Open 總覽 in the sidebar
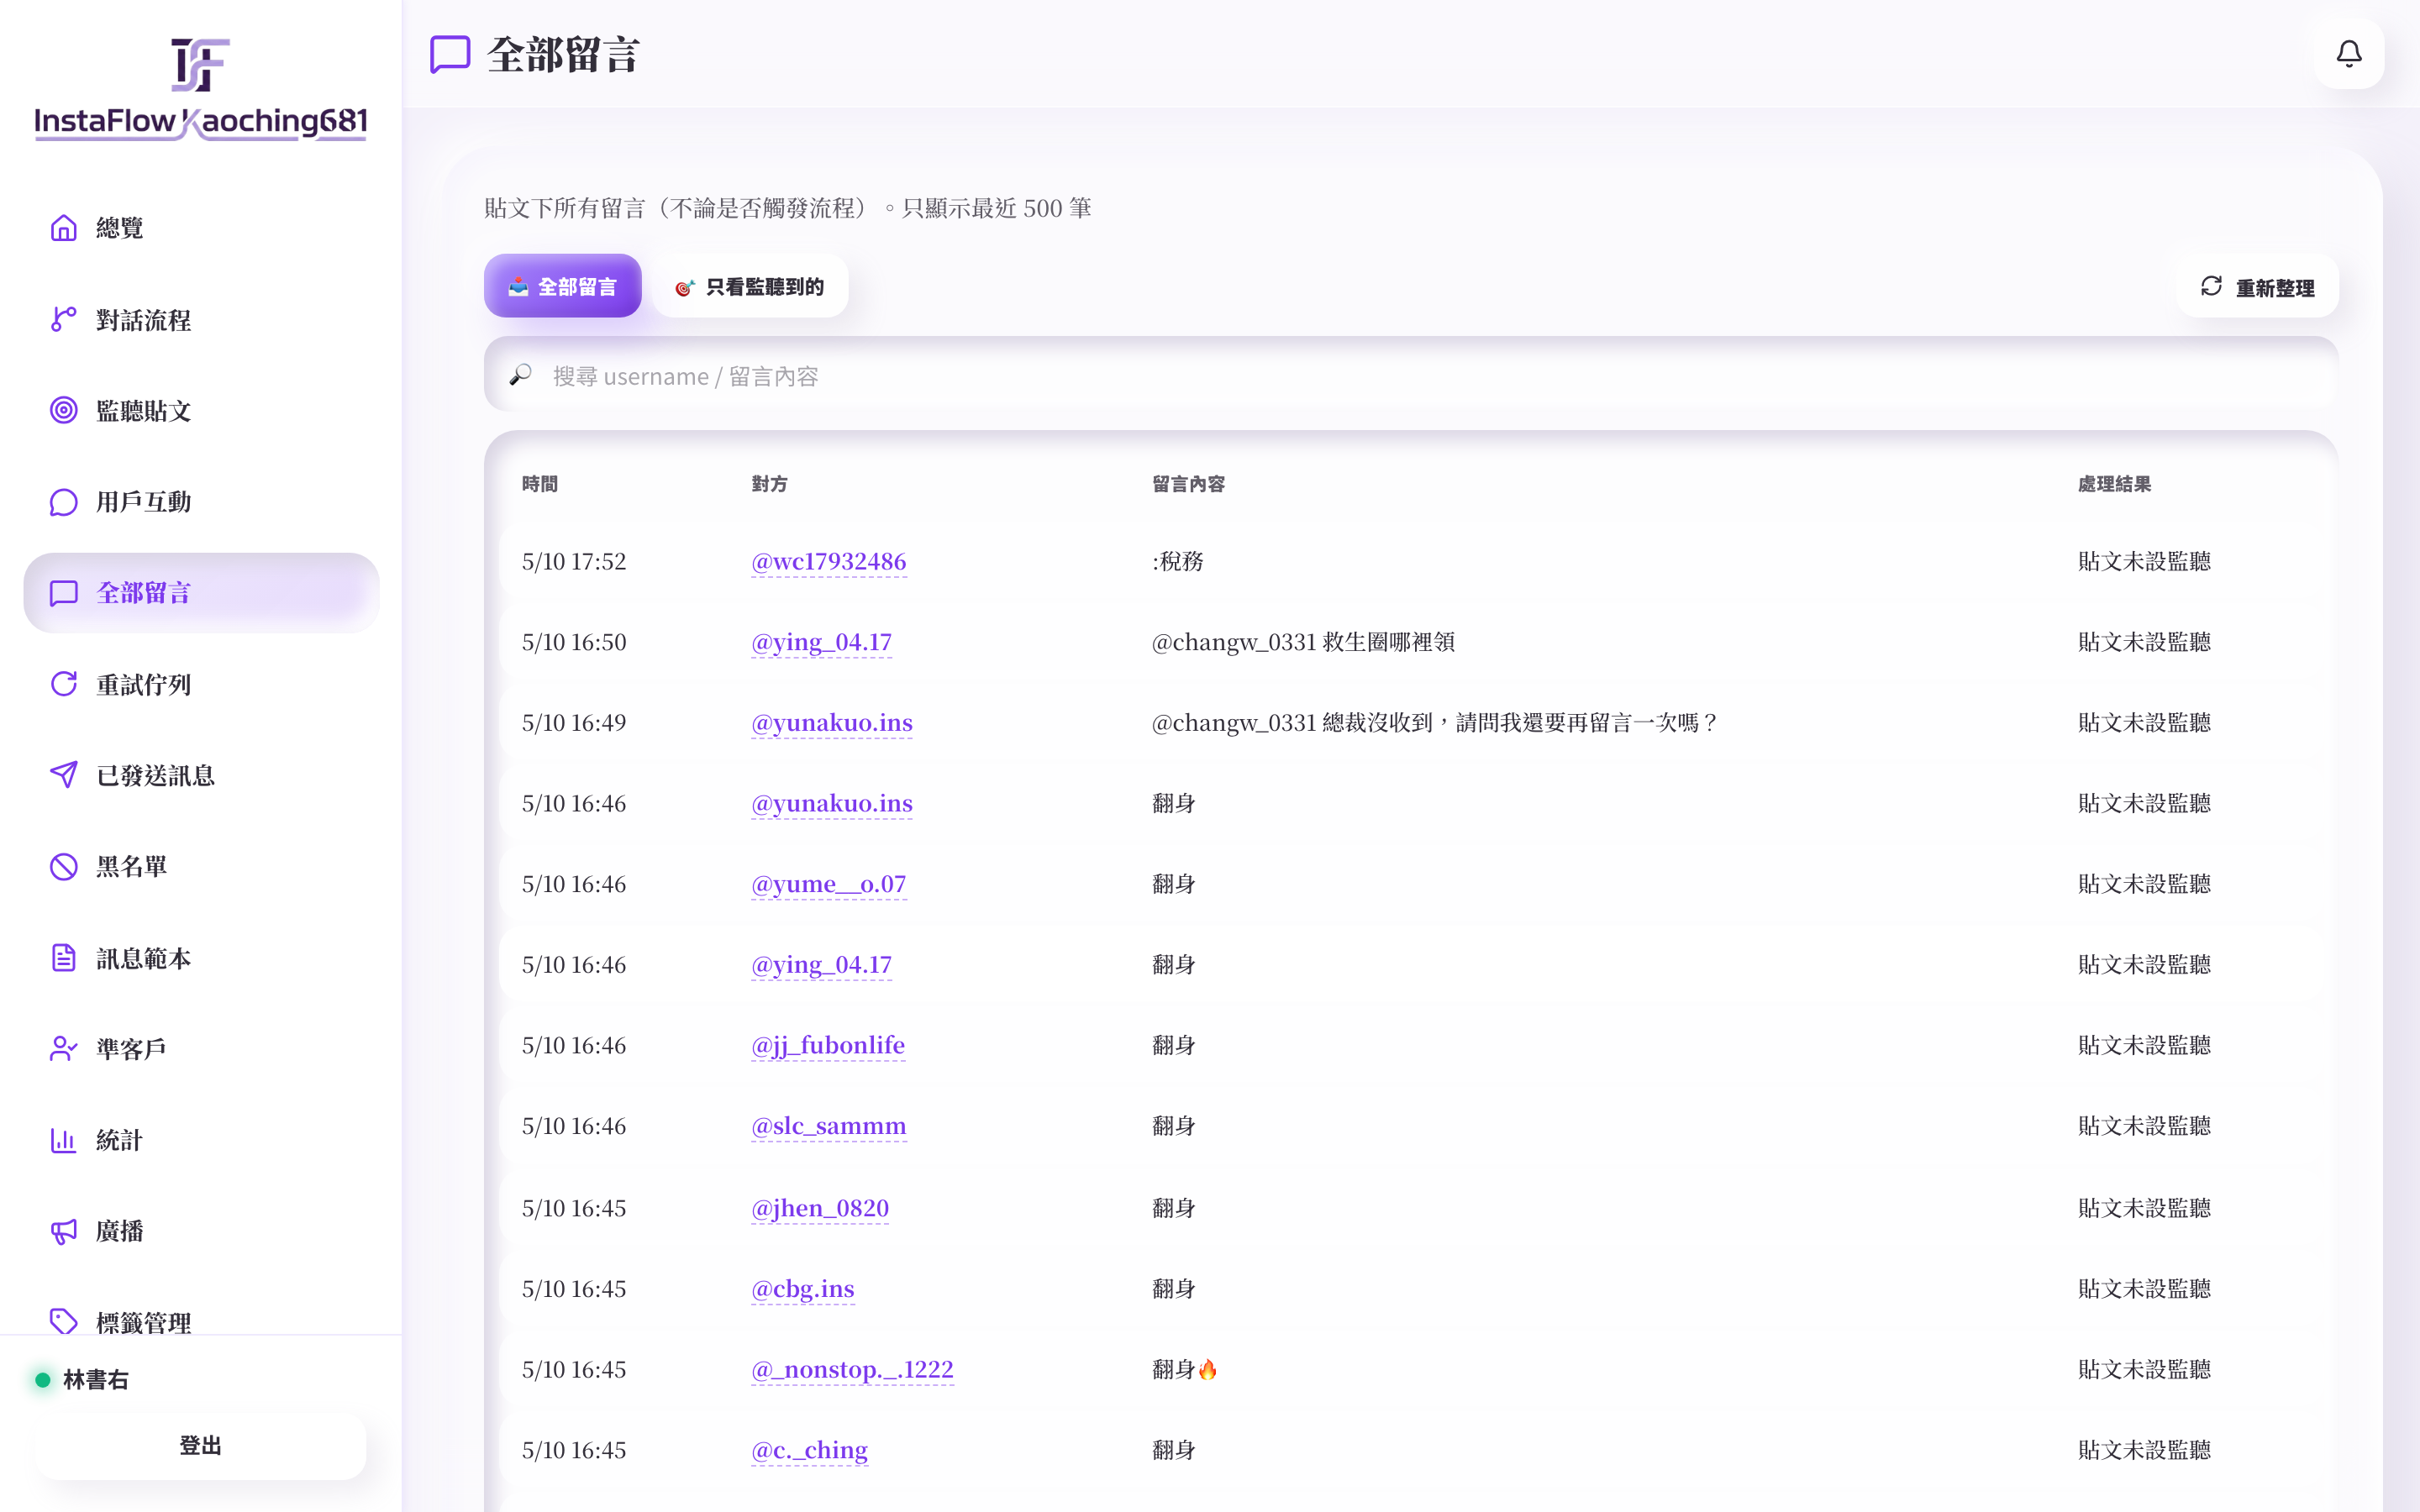 click(201, 228)
